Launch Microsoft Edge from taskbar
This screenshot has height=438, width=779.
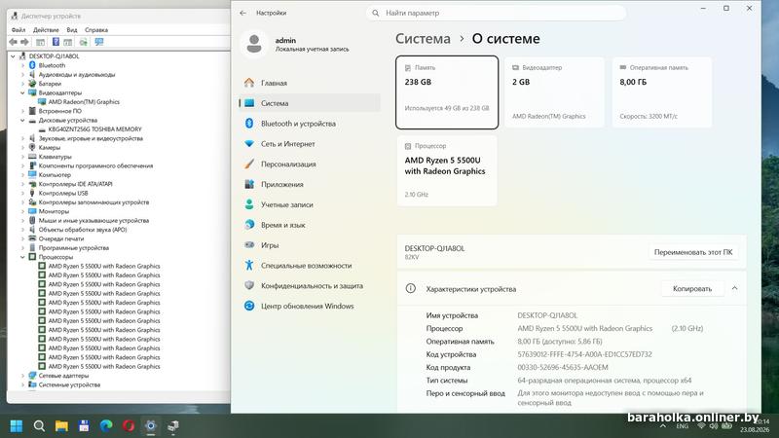tap(106, 426)
